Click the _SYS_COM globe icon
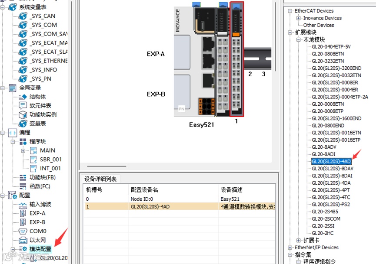The width and height of the screenshot is (376, 264). click(23, 25)
